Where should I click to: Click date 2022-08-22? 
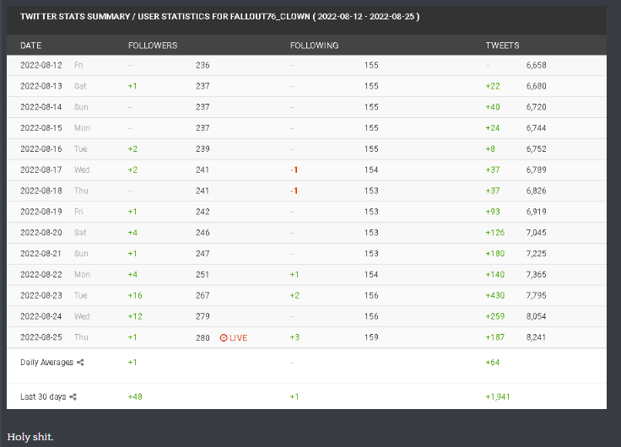click(x=41, y=275)
